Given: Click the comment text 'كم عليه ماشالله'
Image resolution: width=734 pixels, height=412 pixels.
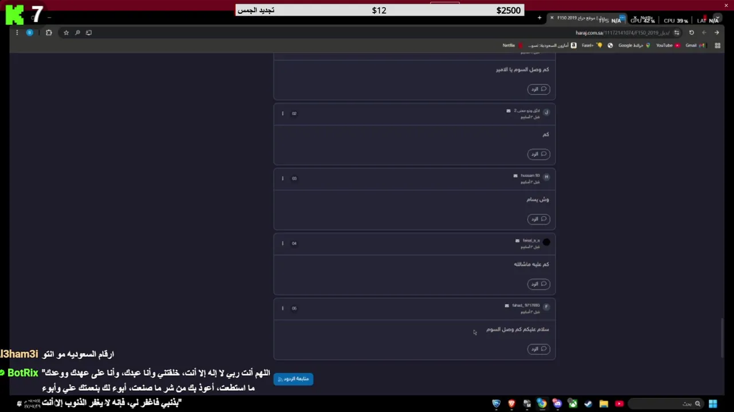Looking at the screenshot, I should (532, 264).
